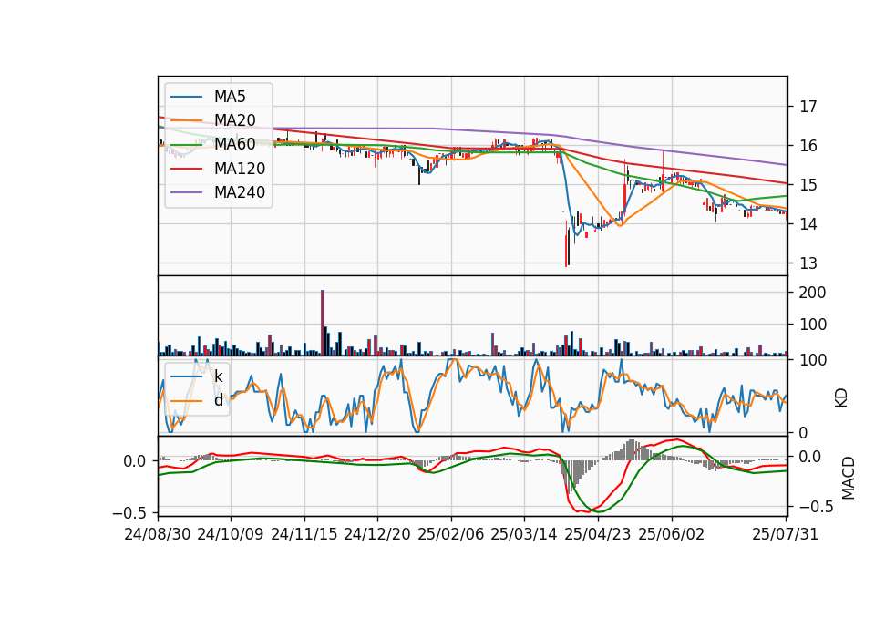Click the MA60 legend label
This screenshot has height=629, width=875.
(x=234, y=144)
